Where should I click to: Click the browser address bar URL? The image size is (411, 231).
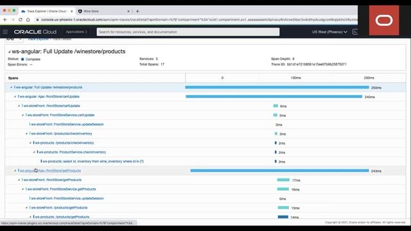199,20
